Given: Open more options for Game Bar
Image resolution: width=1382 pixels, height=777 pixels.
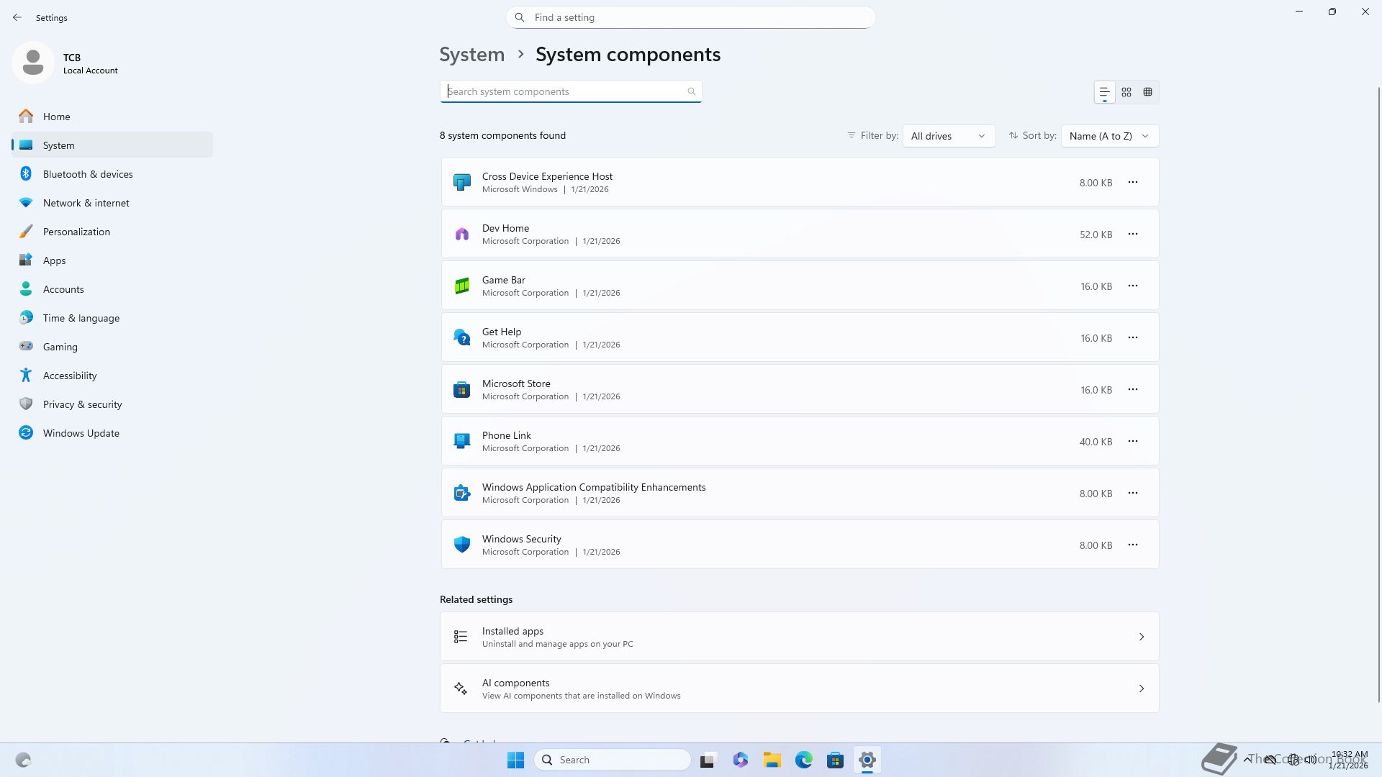Looking at the screenshot, I should tap(1133, 286).
